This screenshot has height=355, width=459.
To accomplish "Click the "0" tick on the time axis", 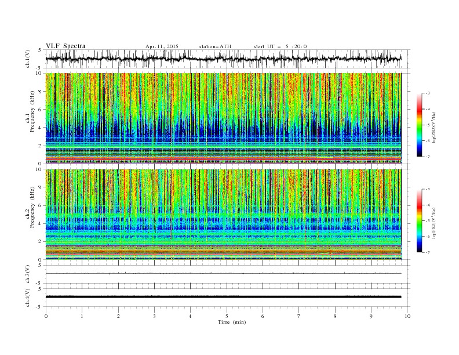I will tap(46, 316).
